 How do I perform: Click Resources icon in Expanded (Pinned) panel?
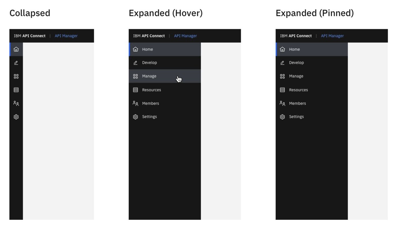click(x=282, y=90)
